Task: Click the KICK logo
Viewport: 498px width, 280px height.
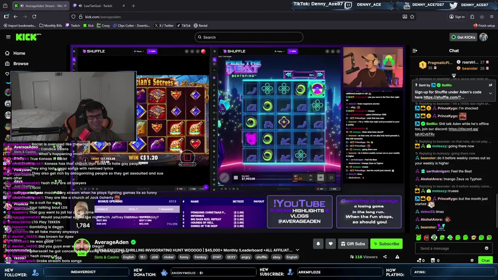Action: 28,37
